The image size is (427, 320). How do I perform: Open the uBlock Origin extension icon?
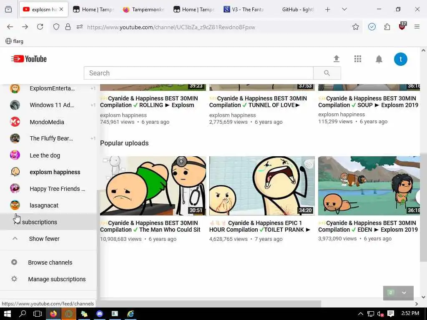pos(402,26)
